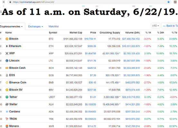Click the browser address bar URL
The image size is (178, 128).
pyautogui.click(x=34, y=2)
